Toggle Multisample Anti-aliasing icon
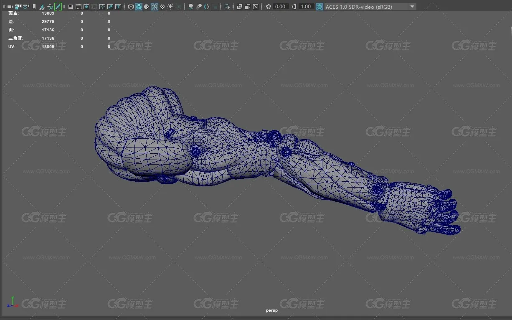Screen dimensions: 512x320 tap(207, 7)
